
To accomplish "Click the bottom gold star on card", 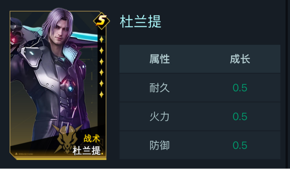I will pos(101,94).
